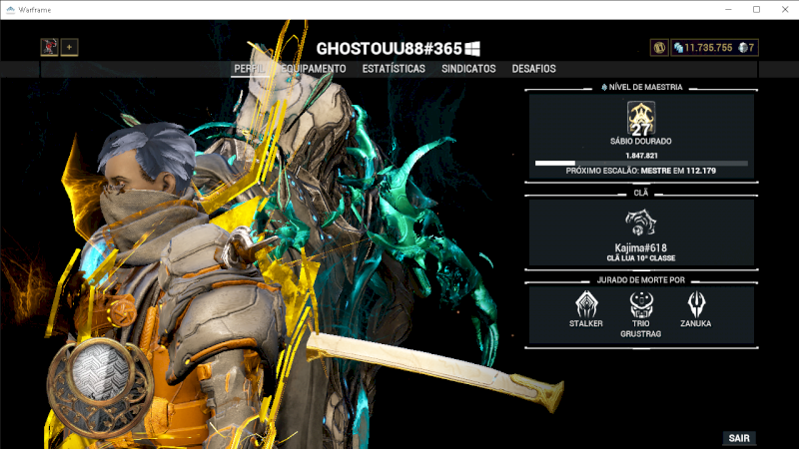
Task: Minimize the Warframe window
Action: 729,10
